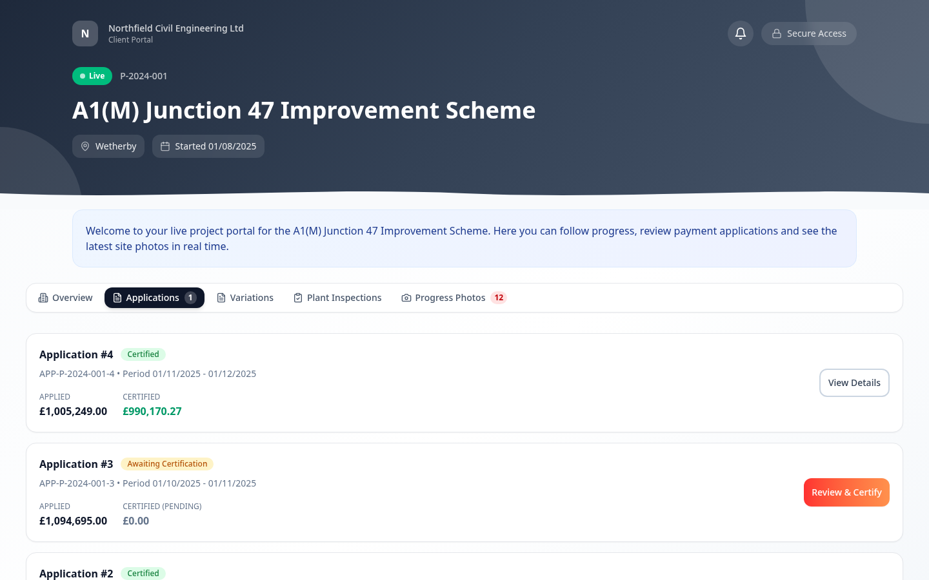Screen dimensions: 929x580
Task: Click the green Live status badge
Action: point(92,76)
